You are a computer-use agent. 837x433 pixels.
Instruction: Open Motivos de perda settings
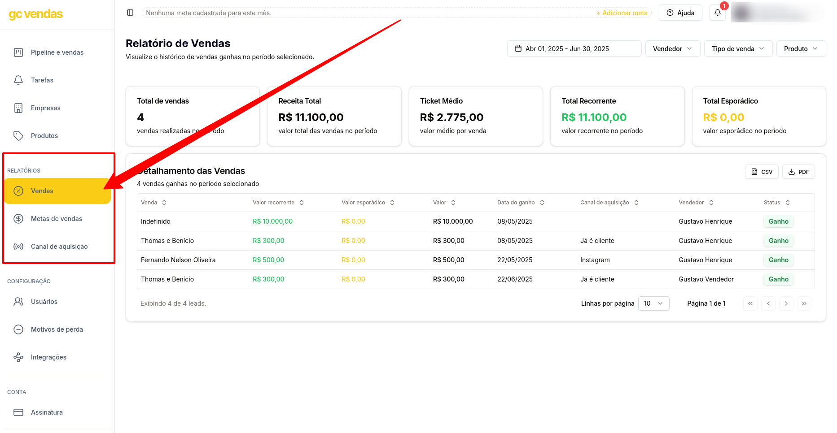57,329
